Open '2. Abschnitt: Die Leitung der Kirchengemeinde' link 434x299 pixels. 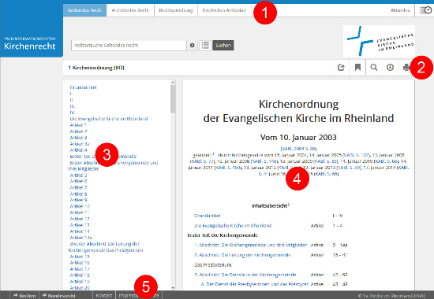[242, 255]
